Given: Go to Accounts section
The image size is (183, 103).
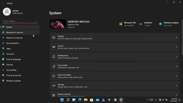Looking at the screenshot, I should tap(20, 54).
